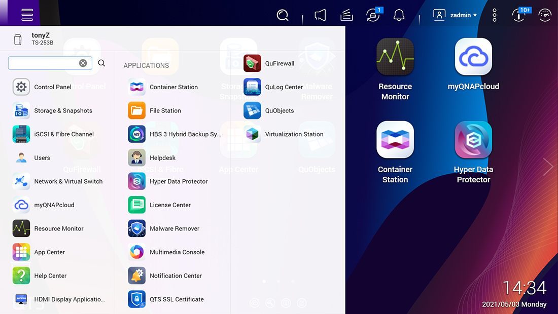Open Container Station from the desktop
This screenshot has width=558, height=314.
(x=395, y=139)
